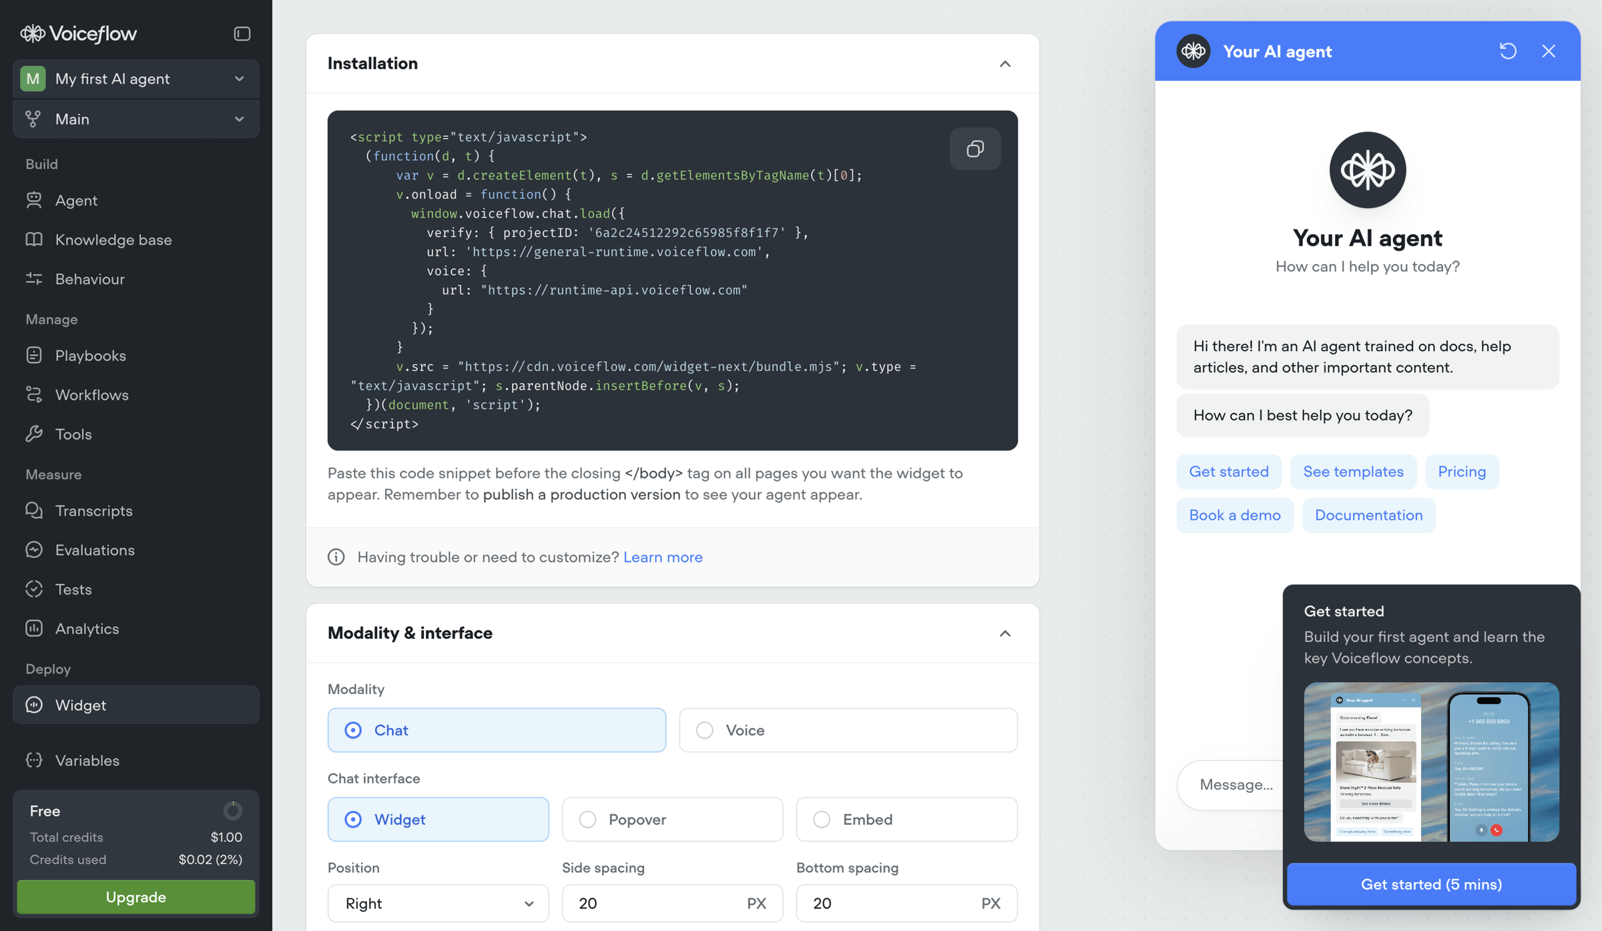Click the Variables braces icon

pos(34,761)
